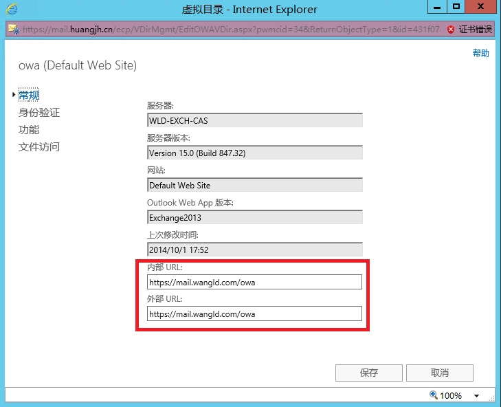Open the 功能 section

click(29, 129)
